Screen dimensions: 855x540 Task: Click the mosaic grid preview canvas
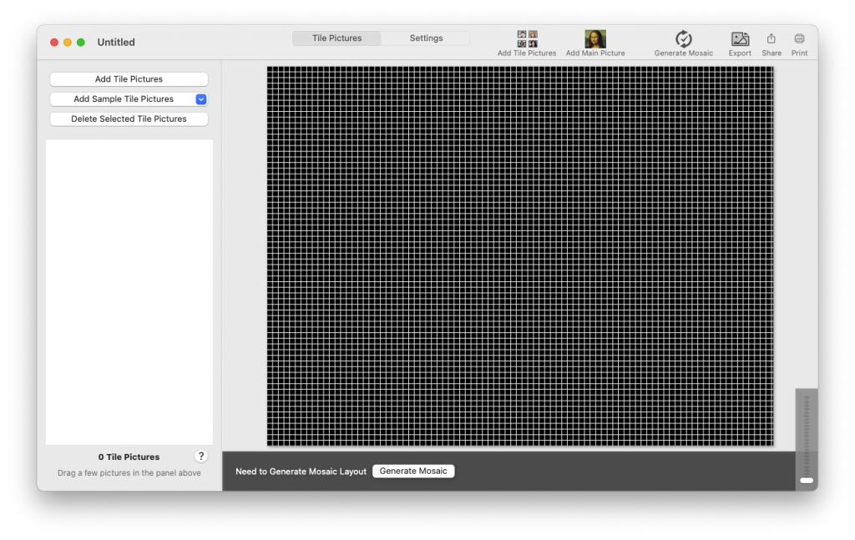pos(519,256)
